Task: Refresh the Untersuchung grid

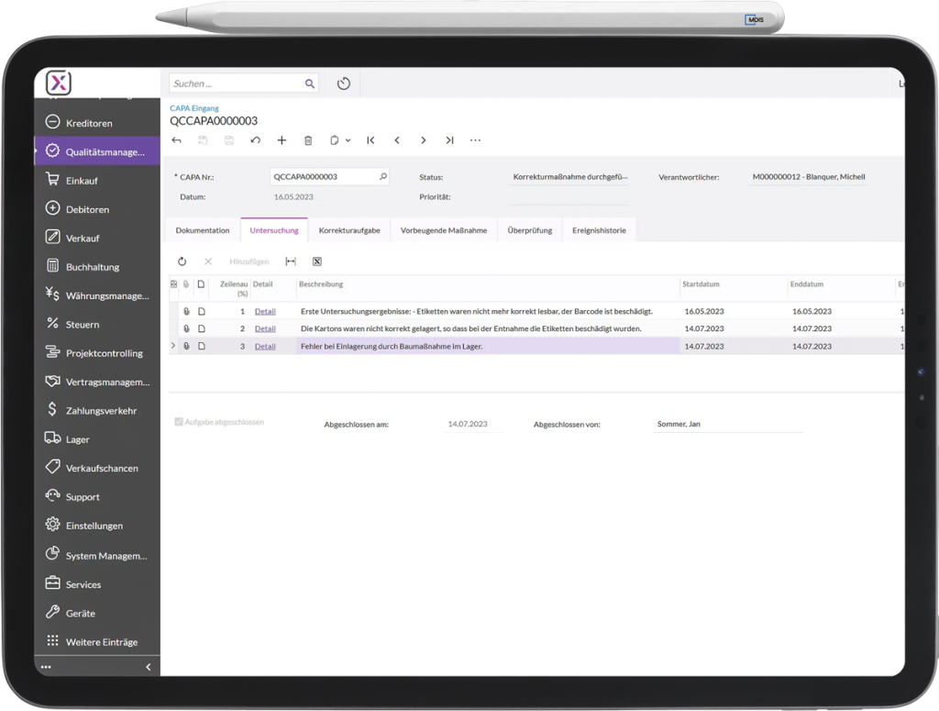Action: [x=182, y=261]
